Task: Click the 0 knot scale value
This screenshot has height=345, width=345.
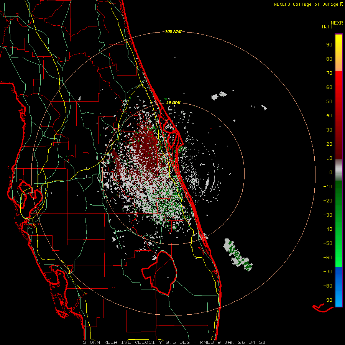Action: click(x=331, y=172)
